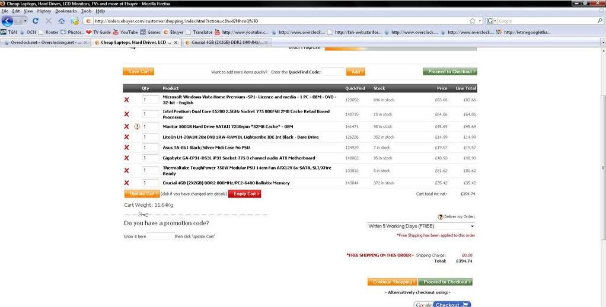Open the File menu
This screenshot has height=307, width=606.
(5, 11)
